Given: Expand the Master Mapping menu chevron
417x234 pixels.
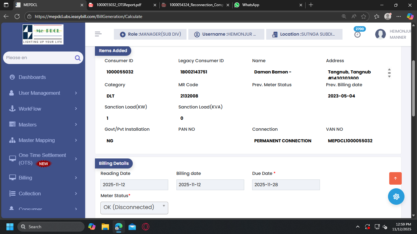Looking at the screenshot, I should click(x=76, y=140).
